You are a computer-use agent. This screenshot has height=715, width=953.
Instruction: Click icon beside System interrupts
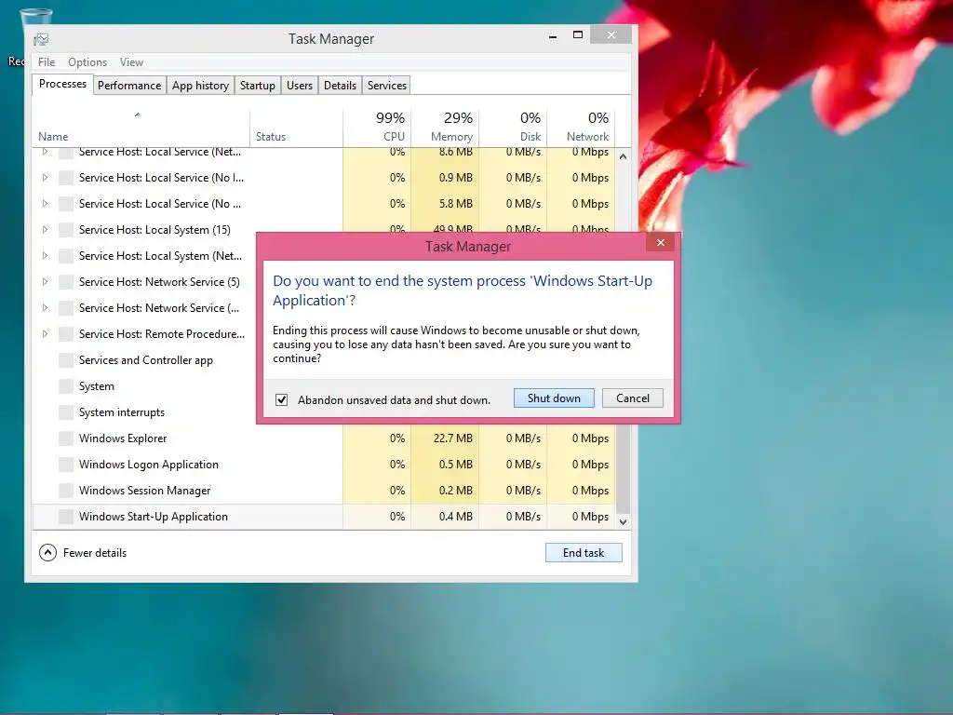(66, 412)
